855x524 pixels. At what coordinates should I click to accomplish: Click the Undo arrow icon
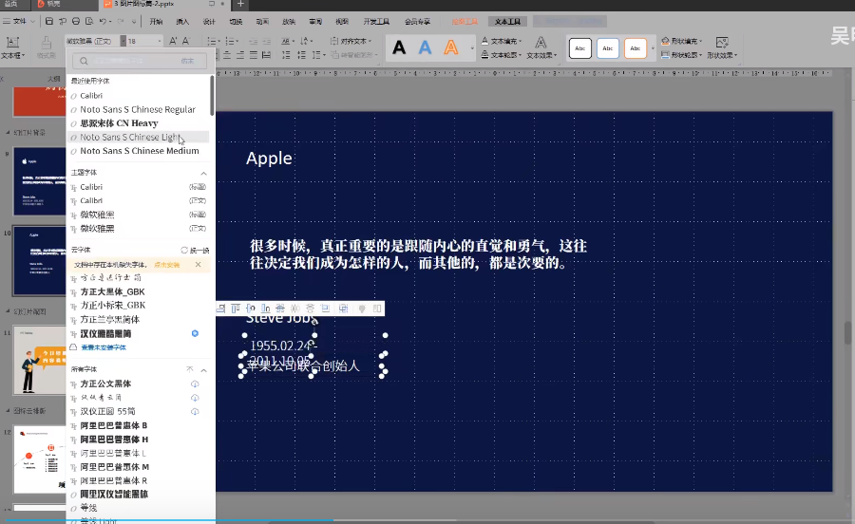103,21
